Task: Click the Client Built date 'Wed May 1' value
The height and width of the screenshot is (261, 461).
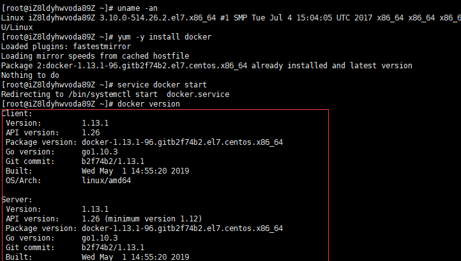Action: [x=104, y=171]
